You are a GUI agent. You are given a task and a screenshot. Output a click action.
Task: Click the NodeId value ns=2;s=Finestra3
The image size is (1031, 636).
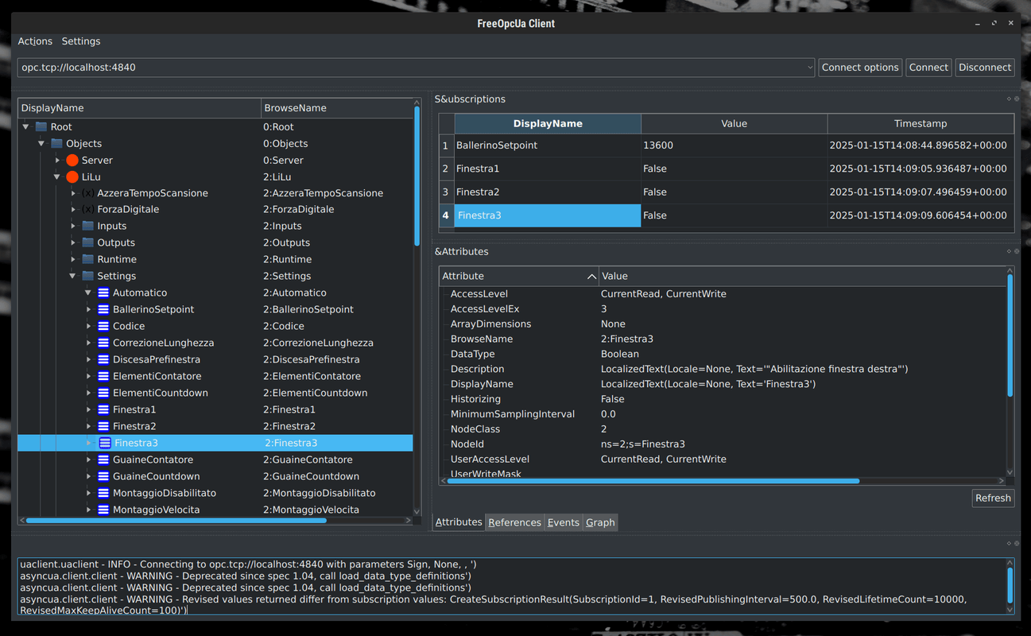643,444
